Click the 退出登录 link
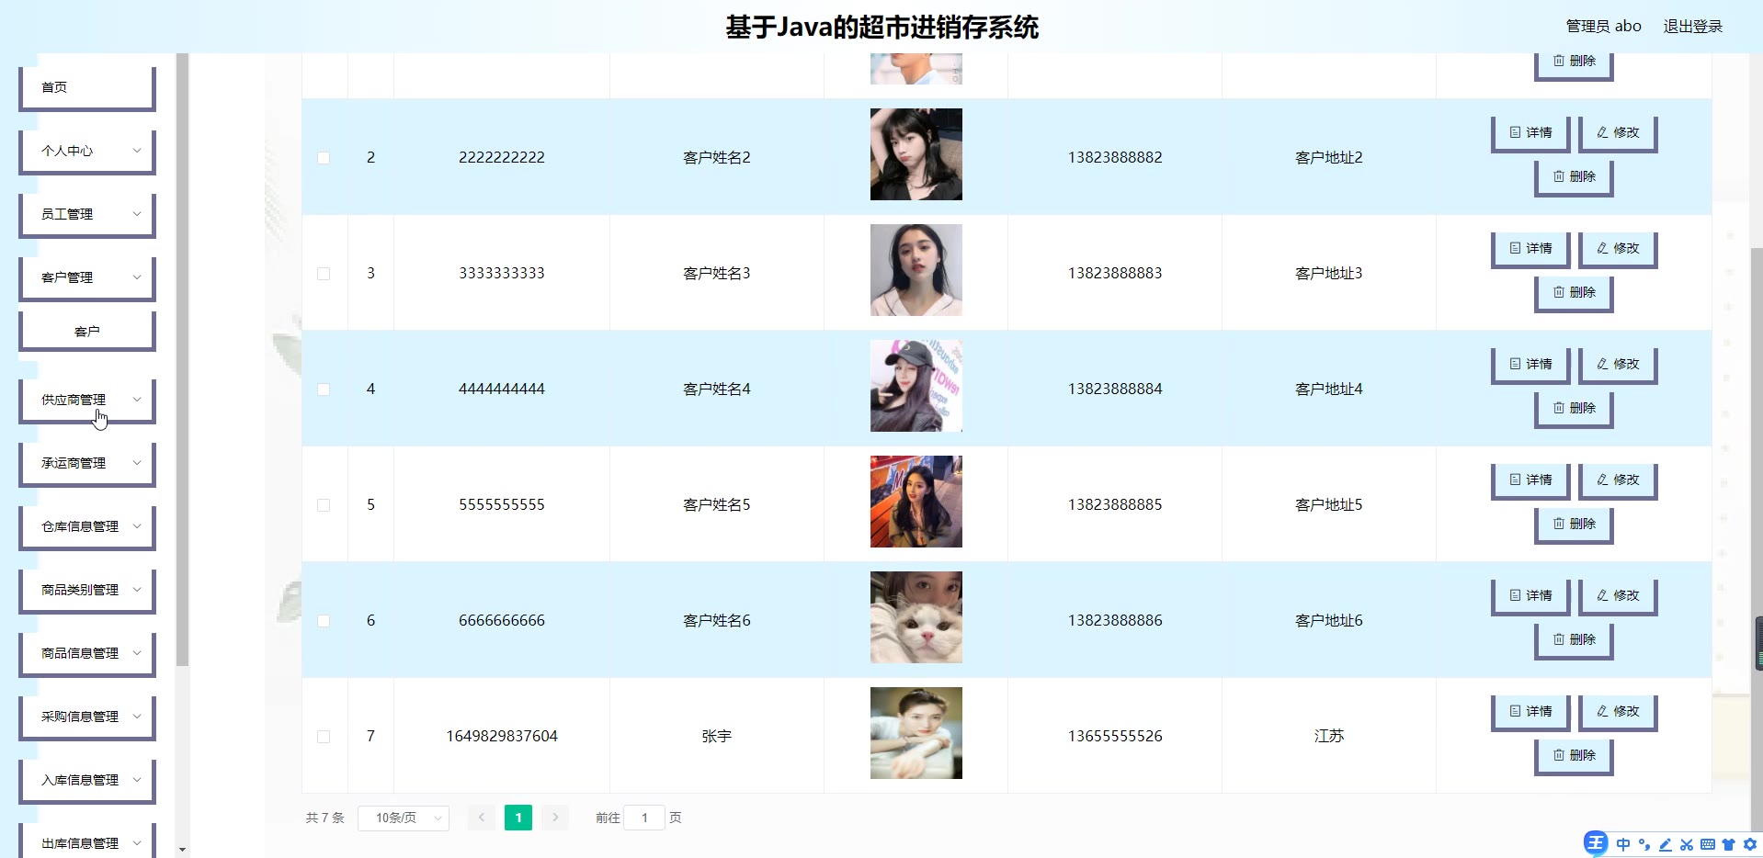The image size is (1763, 858). click(1693, 27)
